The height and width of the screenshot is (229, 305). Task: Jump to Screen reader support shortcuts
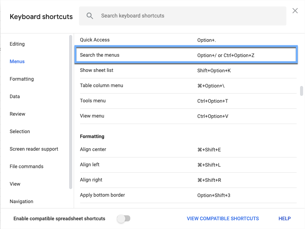coord(34,149)
